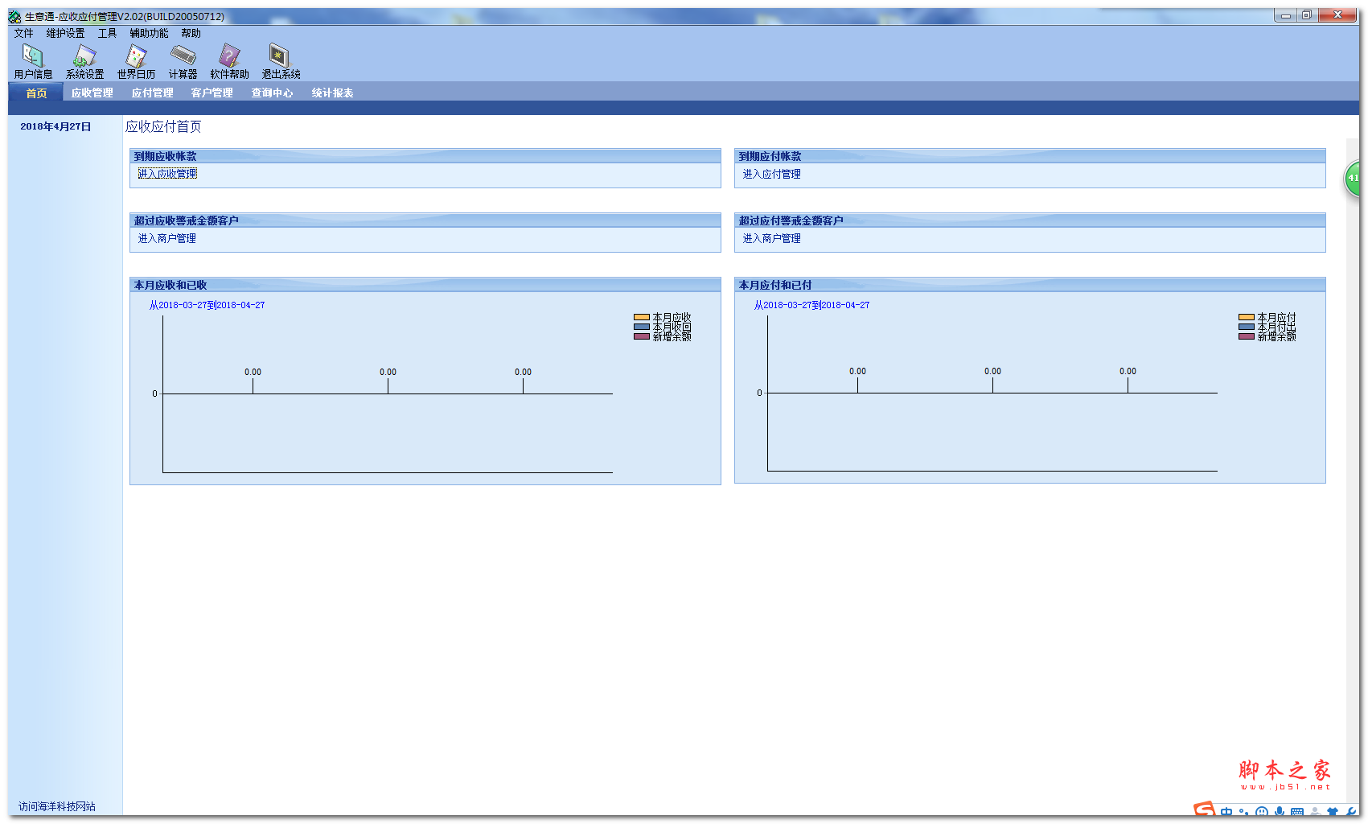Click the orange 本月应付 legend swatch
The height and width of the screenshot is (824, 1368).
point(1247,317)
